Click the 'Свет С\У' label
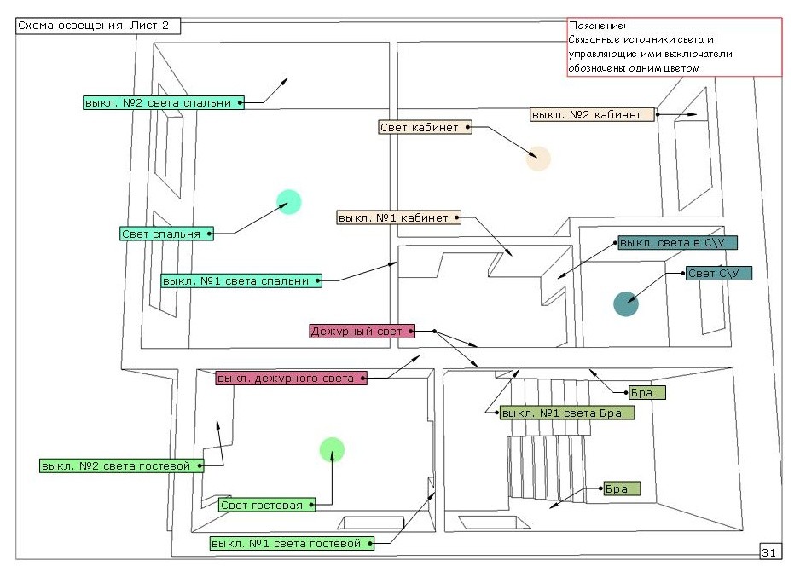The width and height of the screenshot is (800, 578). tap(718, 274)
